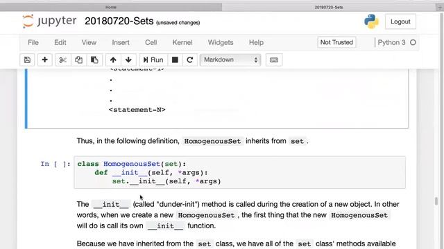Click the 'Because we have inherited from the' paragraph
Viewport: 444px width, 249px height.
236,243
